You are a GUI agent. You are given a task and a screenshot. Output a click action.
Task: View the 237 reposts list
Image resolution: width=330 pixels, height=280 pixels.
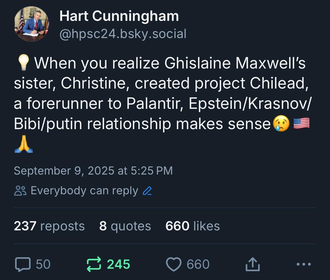(49, 226)
